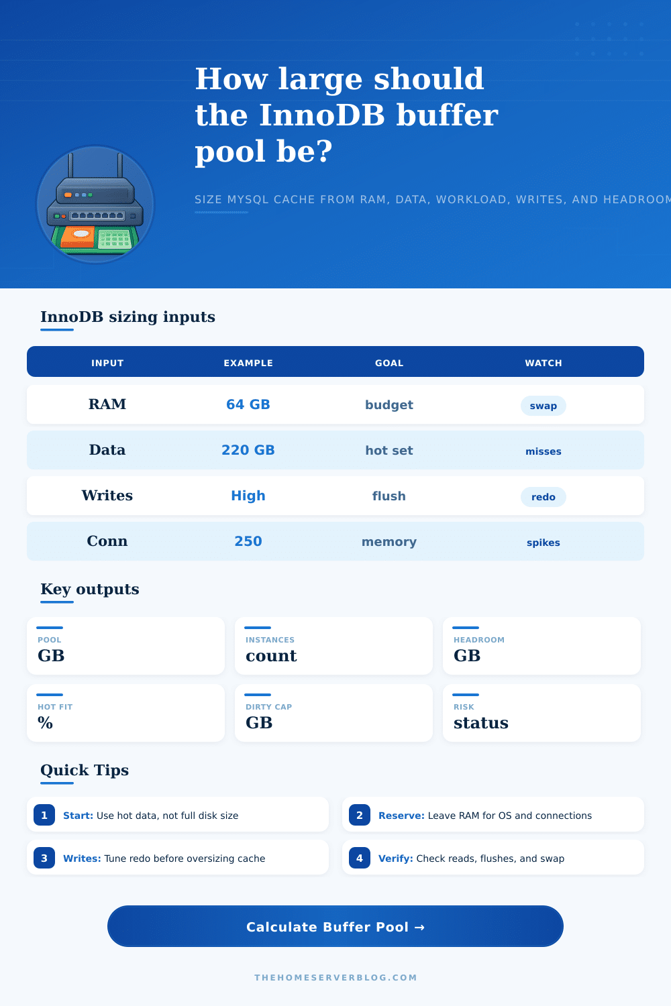Select the HOT FIT percent card

[x=125, y=713]
